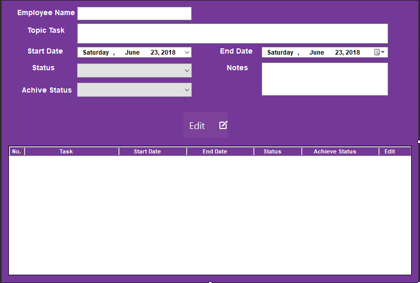Viewport: 420px width, 283px height.
Task: Open the End Date calendar icon
Action: click(377, 52)
